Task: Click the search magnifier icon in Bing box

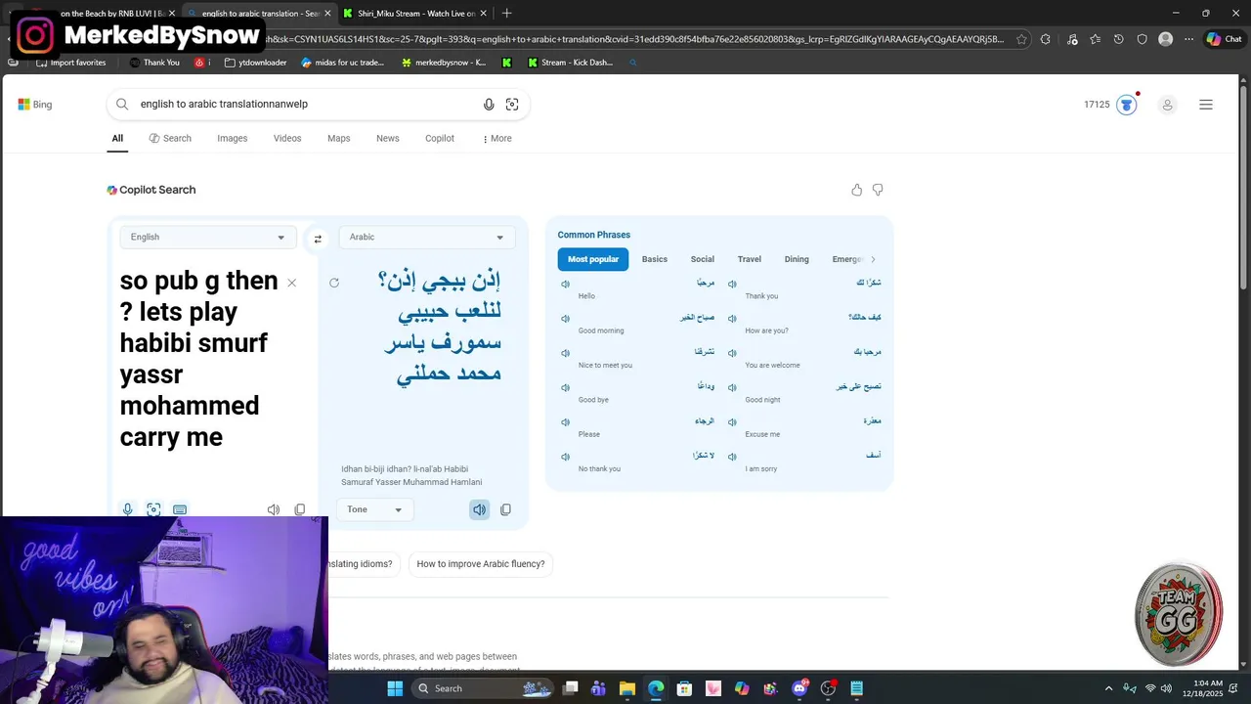Action: tap(122, 104)
